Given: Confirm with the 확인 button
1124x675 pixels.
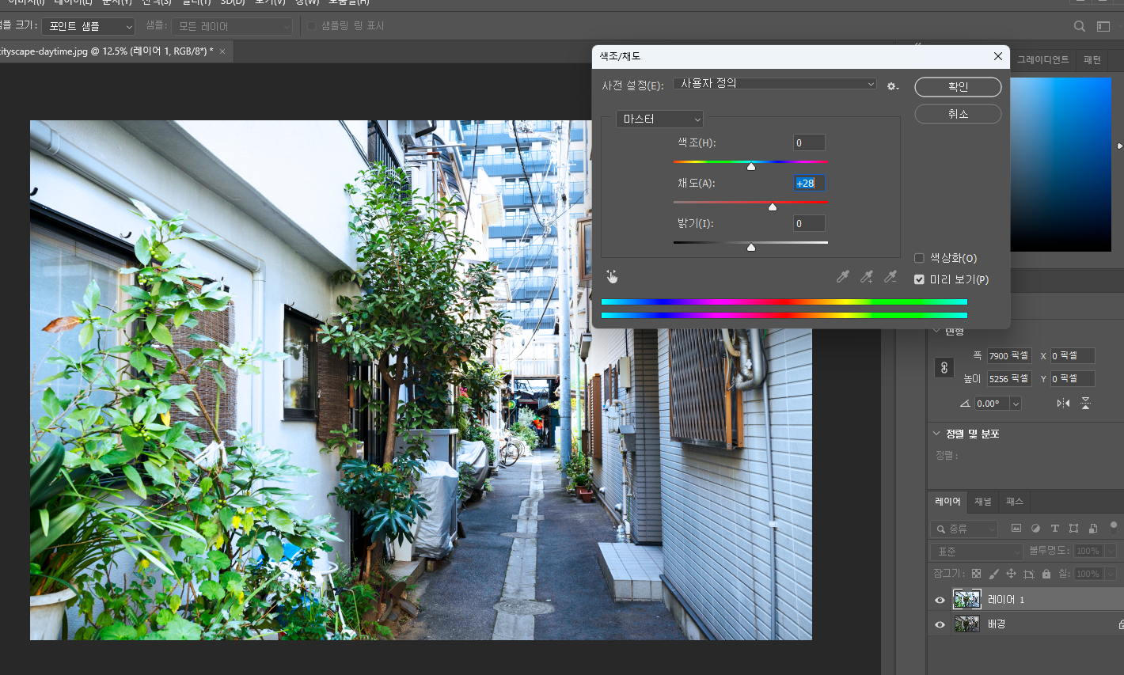Looking at the screenshot, I should 958,86.
